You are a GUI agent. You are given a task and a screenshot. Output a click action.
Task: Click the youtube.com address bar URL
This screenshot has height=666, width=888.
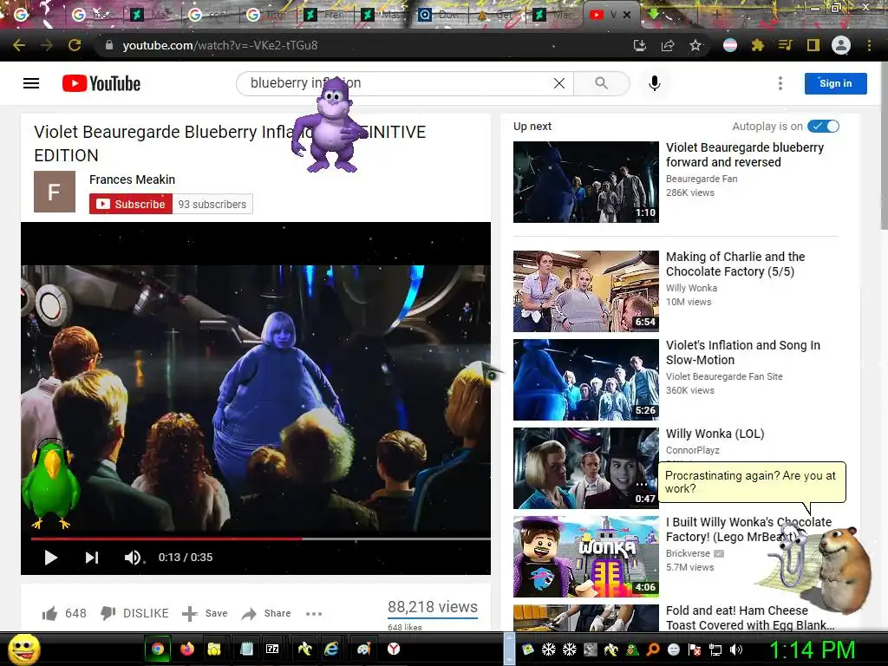pyautogui.click(x=219, y=45)
